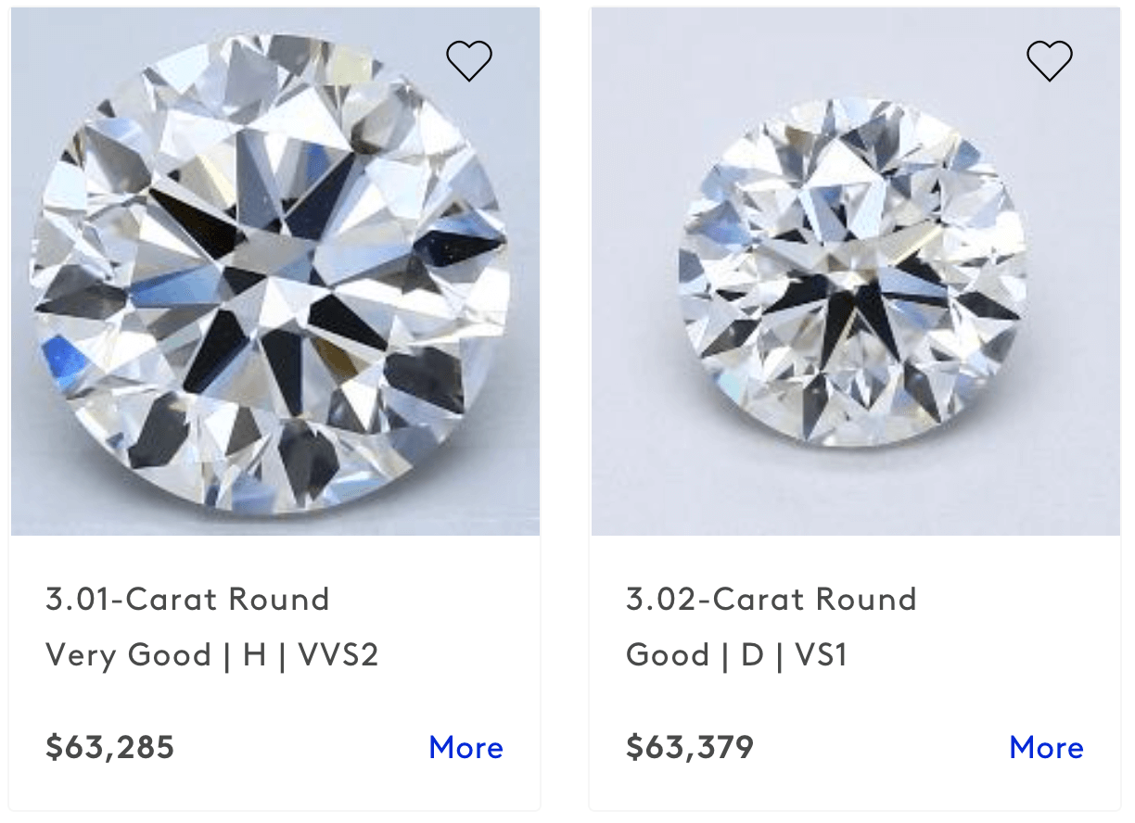This screenshot has height=823, width=1135.
Task: Click the More link beside $63,285
Action: pyautogui.click(x=466, y=747)
